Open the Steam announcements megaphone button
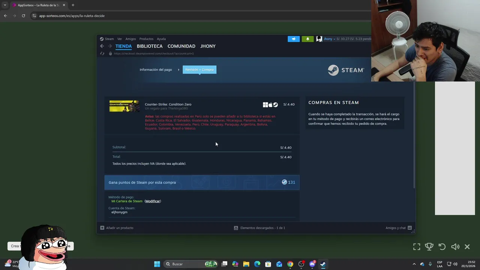Screen dimensions: 480x270 (294, 39)
